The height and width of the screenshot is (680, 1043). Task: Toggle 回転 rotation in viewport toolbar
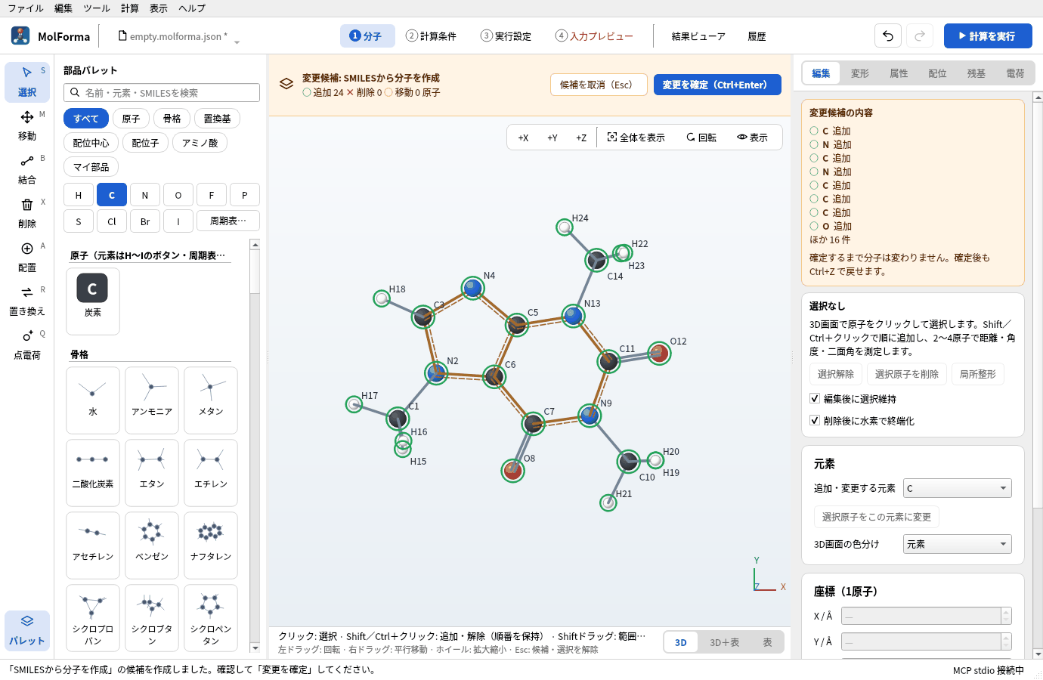point(701,138)
